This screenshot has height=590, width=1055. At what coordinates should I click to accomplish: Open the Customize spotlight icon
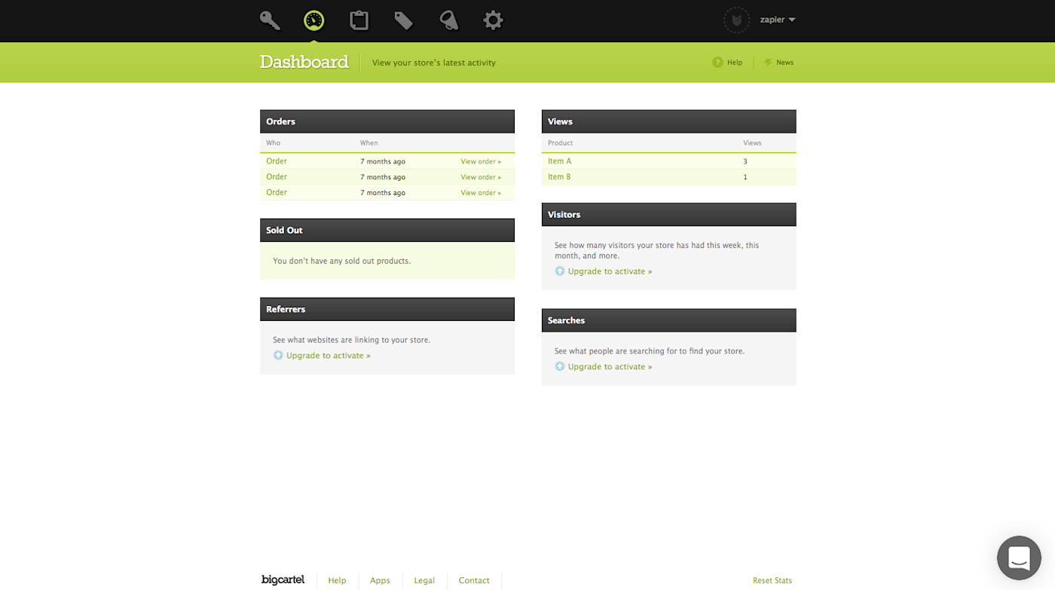coord(449,20)
